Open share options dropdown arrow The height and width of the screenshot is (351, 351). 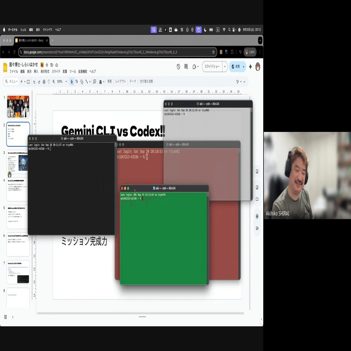pyautogui.click(x=243, y=67)
